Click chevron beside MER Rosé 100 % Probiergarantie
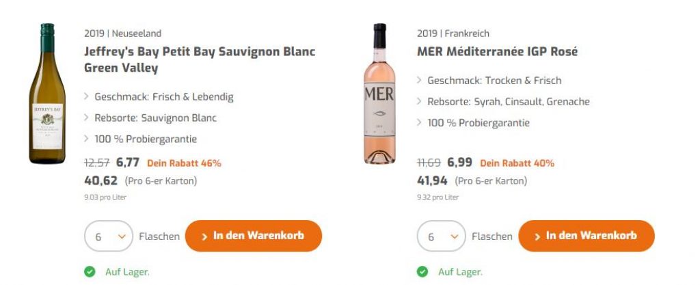The height and width of the screenshot is (285, 700). pos(420,123)
